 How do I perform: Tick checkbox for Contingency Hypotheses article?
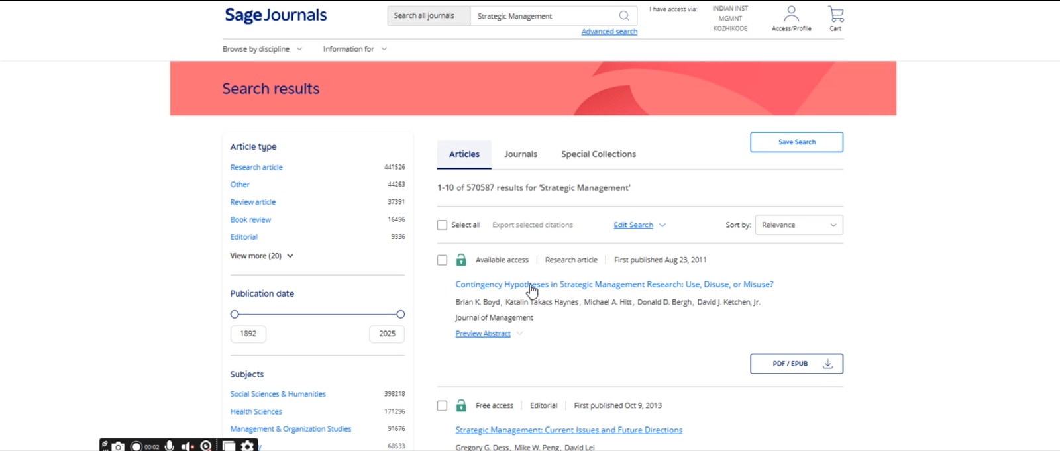(442, 260)
